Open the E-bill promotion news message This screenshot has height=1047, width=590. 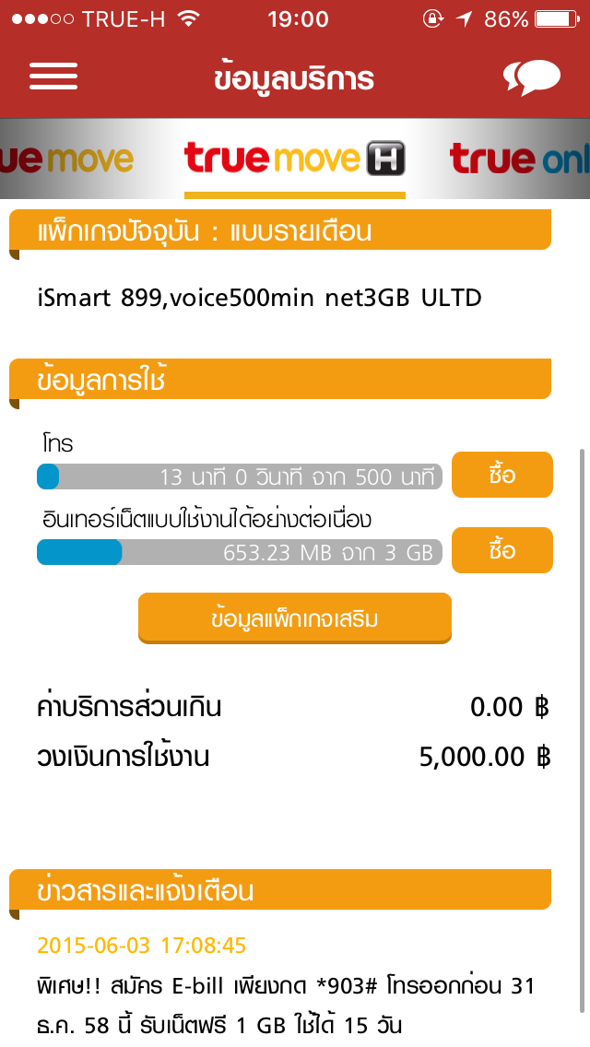click(286, 1005)
